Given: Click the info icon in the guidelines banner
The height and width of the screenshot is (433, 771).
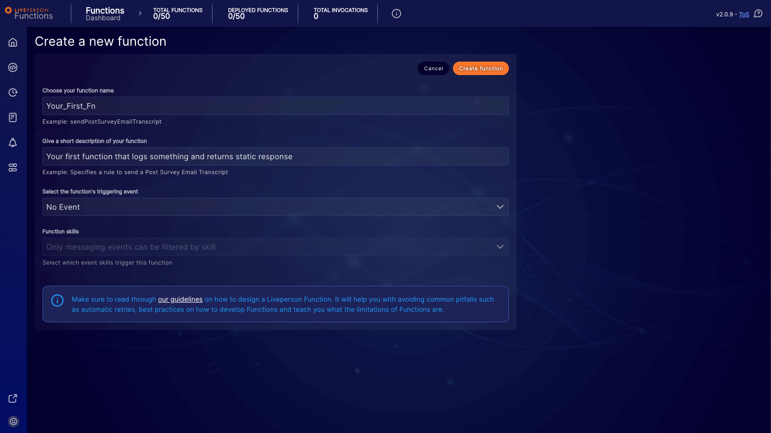Looking at the screenshot, I should (x=57, y=300).
